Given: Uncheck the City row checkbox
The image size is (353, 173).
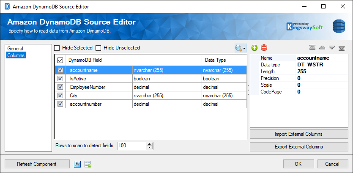Looking at the screenshot, I should (x=60, y=96).
